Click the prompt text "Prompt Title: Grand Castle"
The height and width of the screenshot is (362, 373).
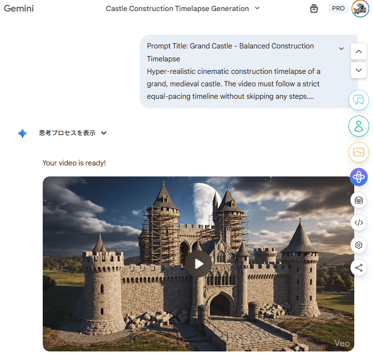tap(189, 46)
